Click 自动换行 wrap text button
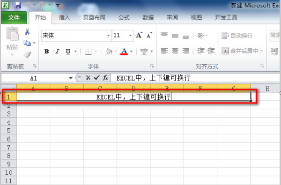 (237, 36)
